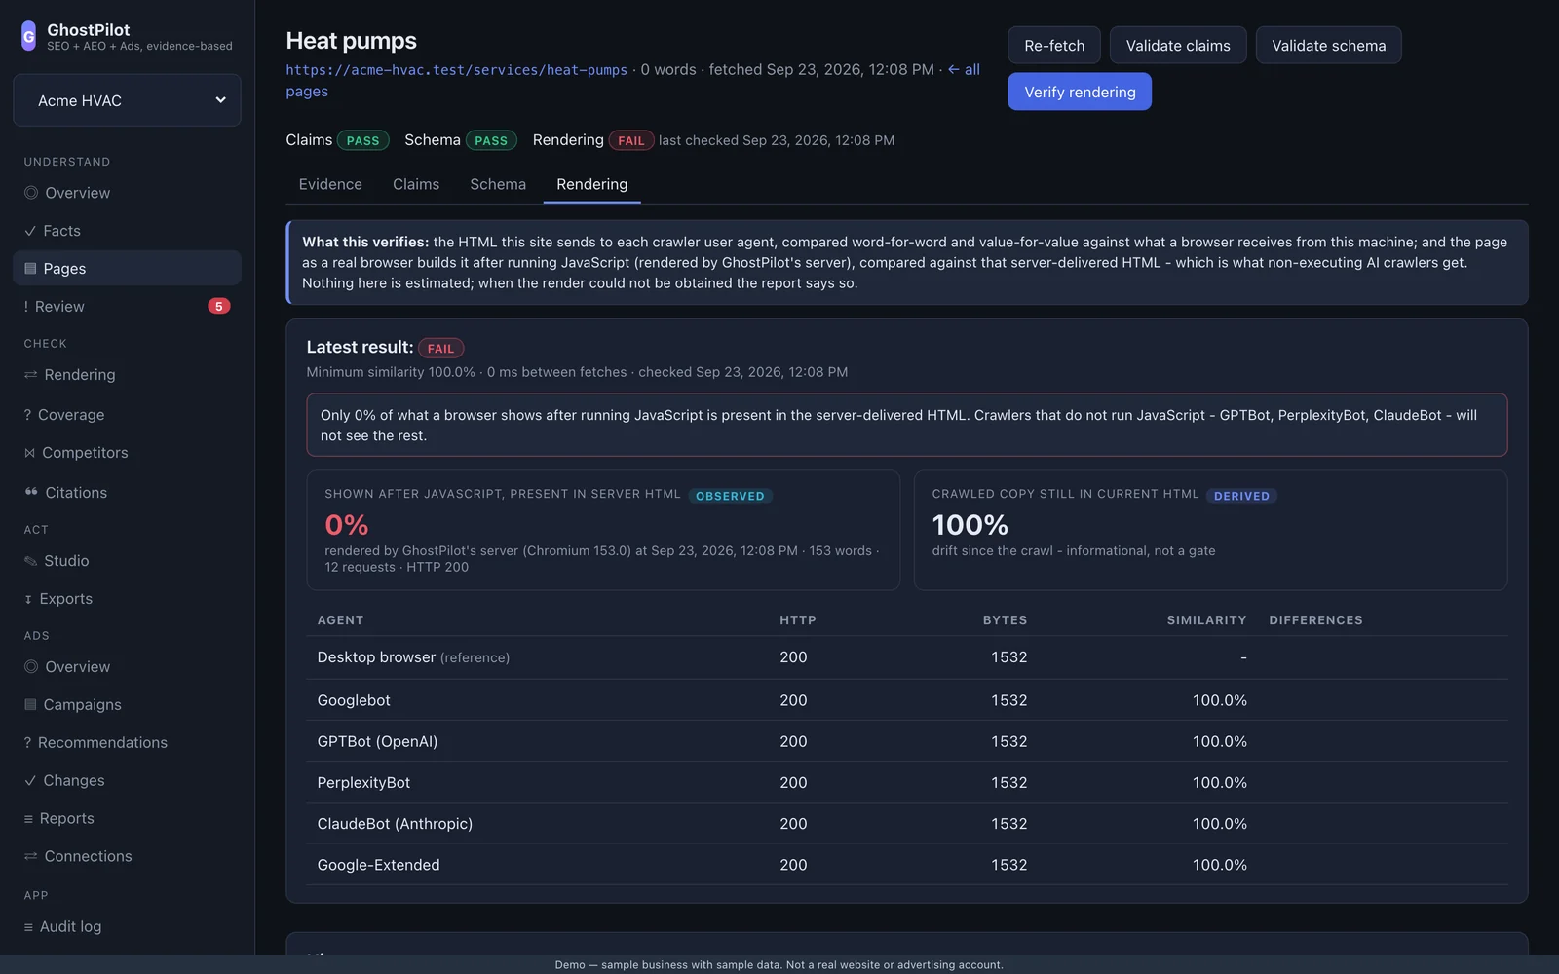Click the Latest result FAIL badge
Image resolution: width=1559 pixels, height=974 pixels.
(x=440, y=348)
